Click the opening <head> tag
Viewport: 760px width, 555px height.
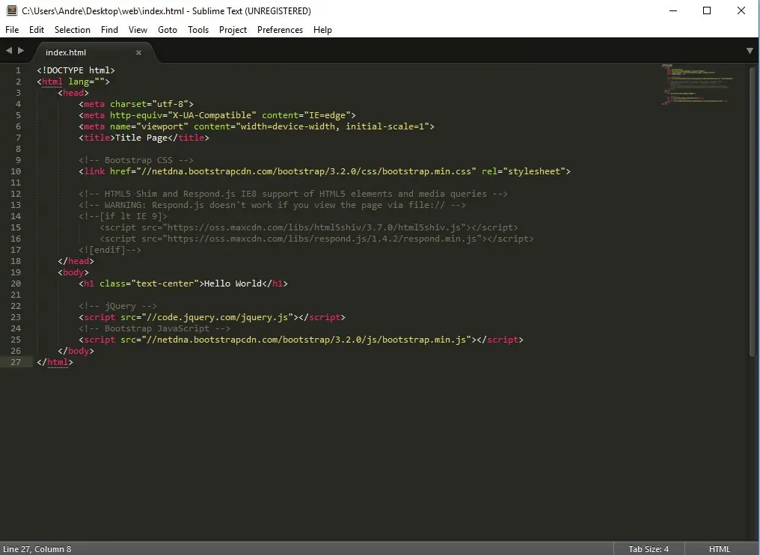coord(73,93)
